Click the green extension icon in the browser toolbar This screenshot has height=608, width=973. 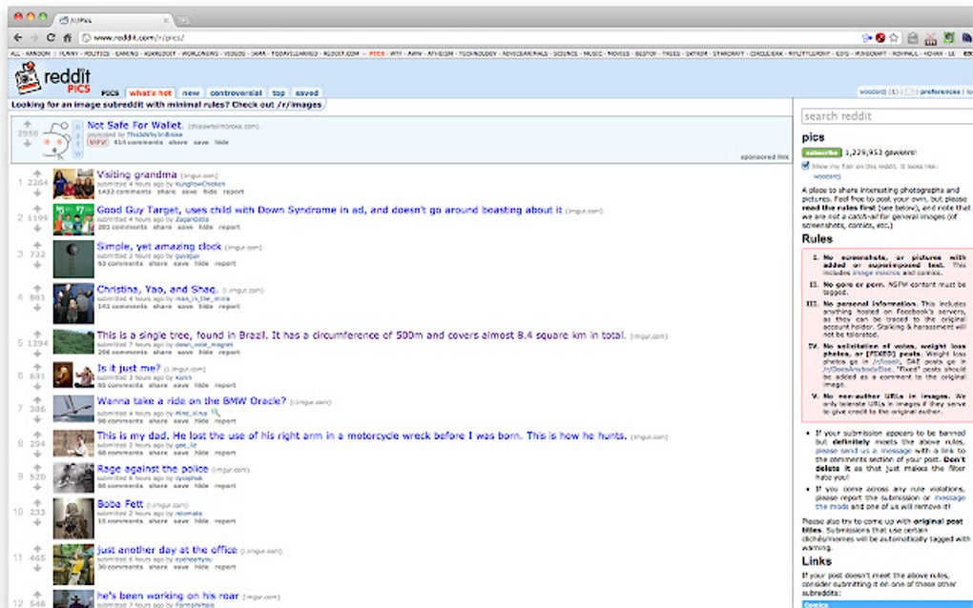point(948,36)
